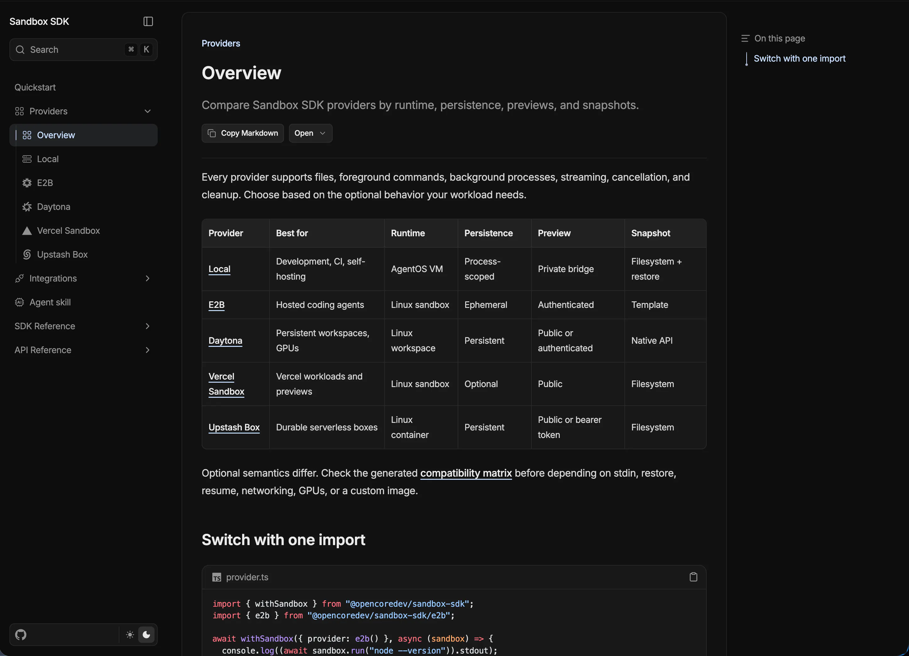Viewport: 909px width, 656px height.
Task: Collapse sidebar using the panel icon
Action: [x=148, y=21]
